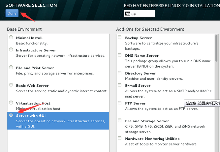The height and width of the screenshot is (152, 220).
Task: Click the 'Server with GUI' label
Action: point(31,116)
